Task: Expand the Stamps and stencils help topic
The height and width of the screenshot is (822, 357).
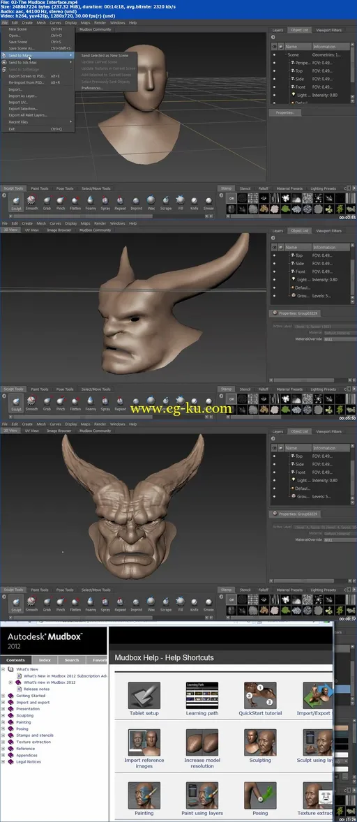Action: point(3,735)
